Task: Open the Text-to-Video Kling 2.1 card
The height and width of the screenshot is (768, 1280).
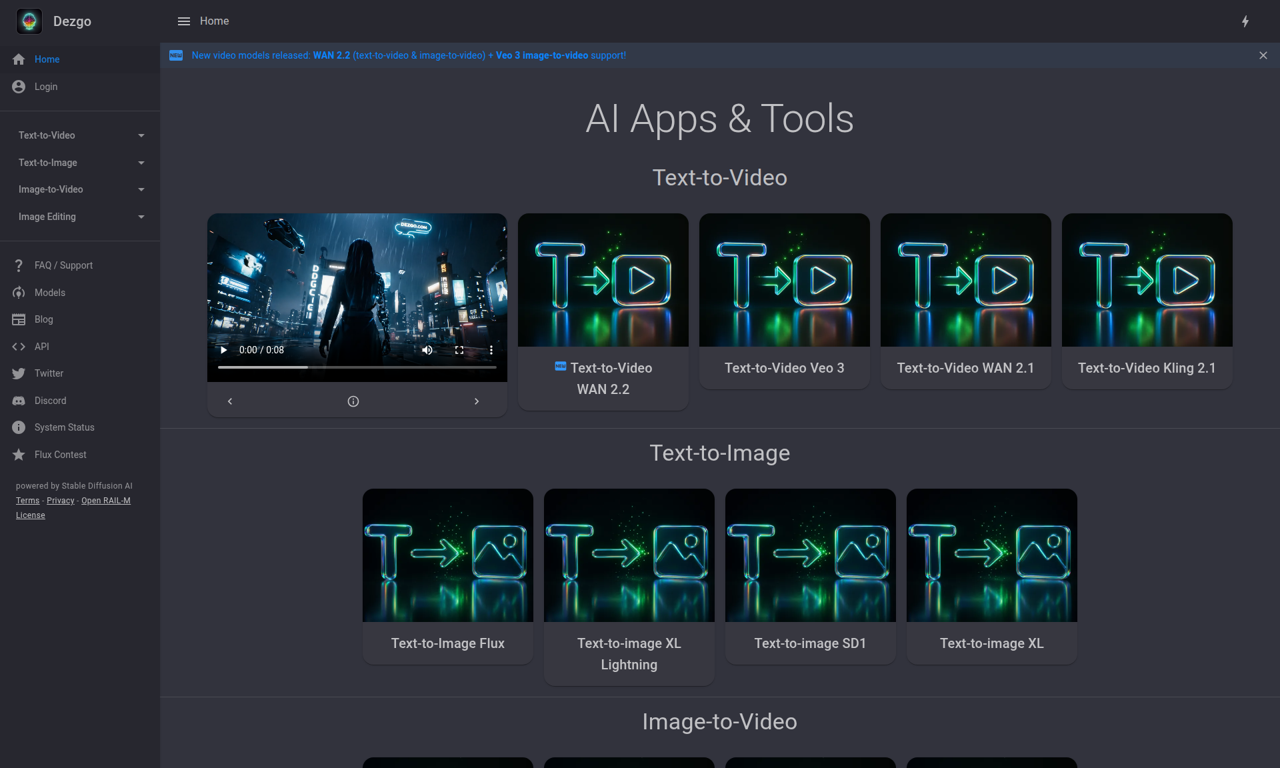Action: [1147, 301]
